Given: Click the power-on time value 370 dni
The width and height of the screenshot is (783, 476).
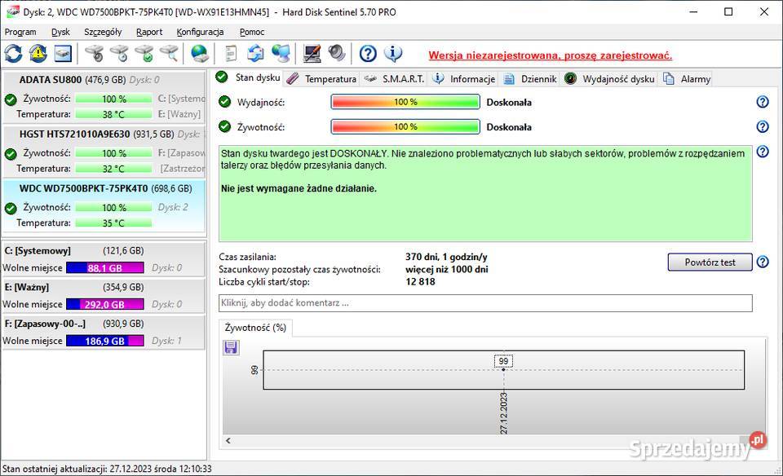Looking at the screenshot, I should pos(446,257).
